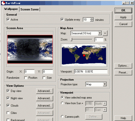Select the Wallpaper tab
The width and height of the screenshot is (135, 121).
11,9
